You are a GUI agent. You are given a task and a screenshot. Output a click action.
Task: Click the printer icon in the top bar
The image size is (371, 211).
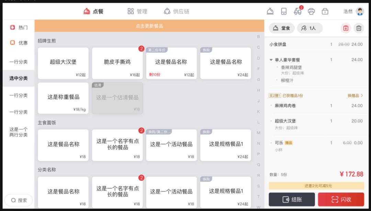click(311, 11)
